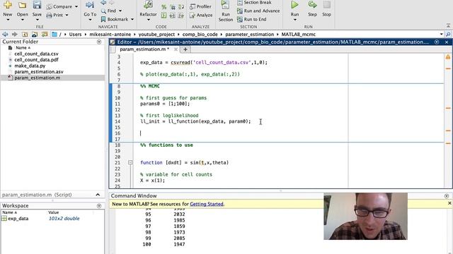
Task: Open the Open dropdown arrow
Action: click(22, 20)
